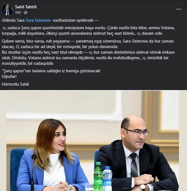Open the three-dots post options menu
The width and height of the screenshot is (187, 191).
(x=178, y=9)
